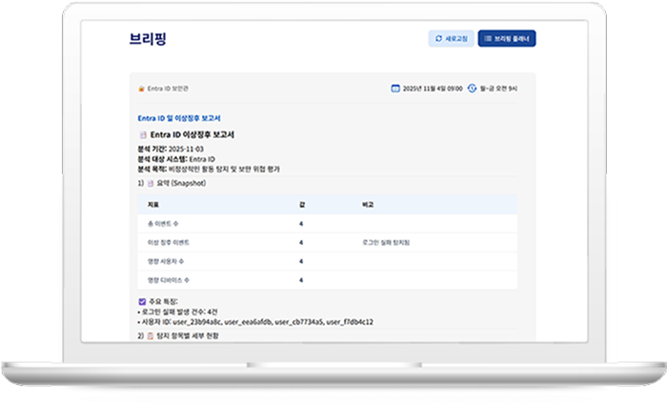The width and height of the screenshot is (667, 403).
Task: Click the 값 column header
Action: [x=302, y=205]
